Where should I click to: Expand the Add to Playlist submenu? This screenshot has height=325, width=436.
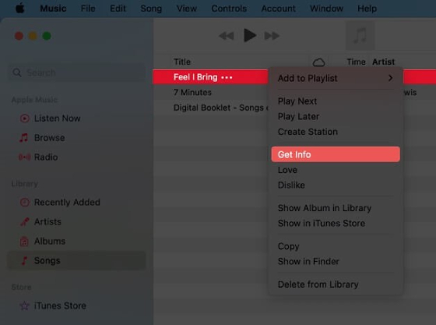click(x=336, y=78)
